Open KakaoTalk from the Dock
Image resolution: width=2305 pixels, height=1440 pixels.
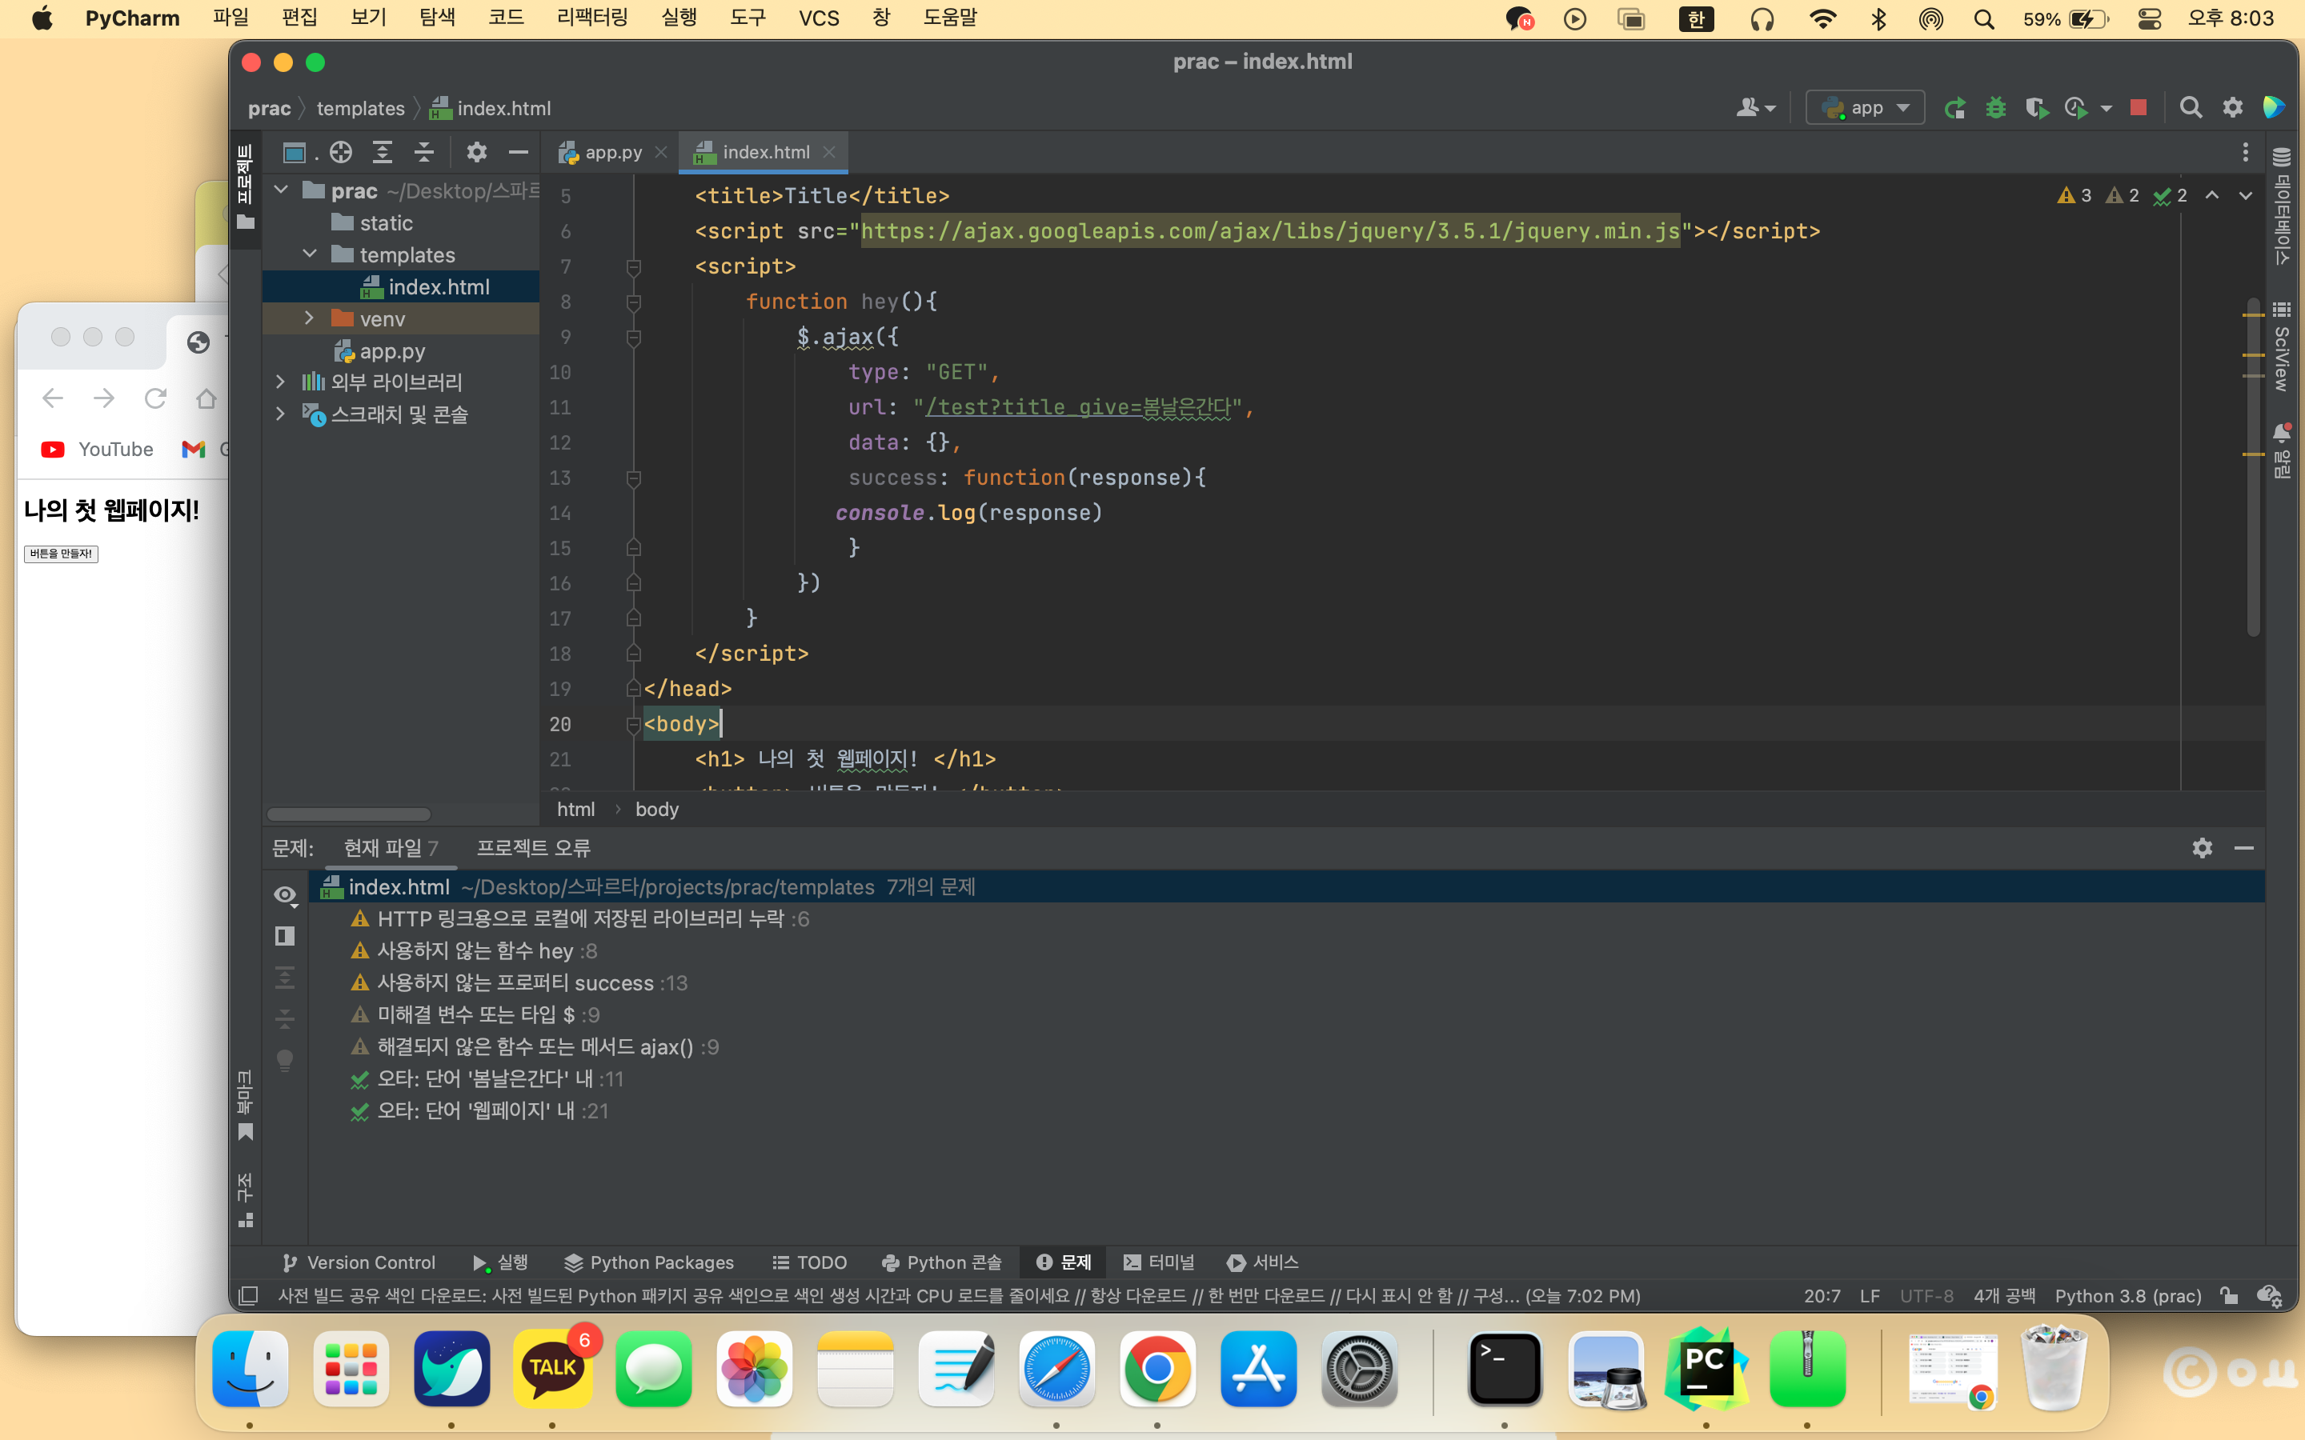tap(552, 1369)
